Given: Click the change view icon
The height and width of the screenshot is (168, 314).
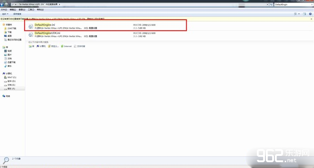Looking at the screenshot, I should click(x=296, y=14).
